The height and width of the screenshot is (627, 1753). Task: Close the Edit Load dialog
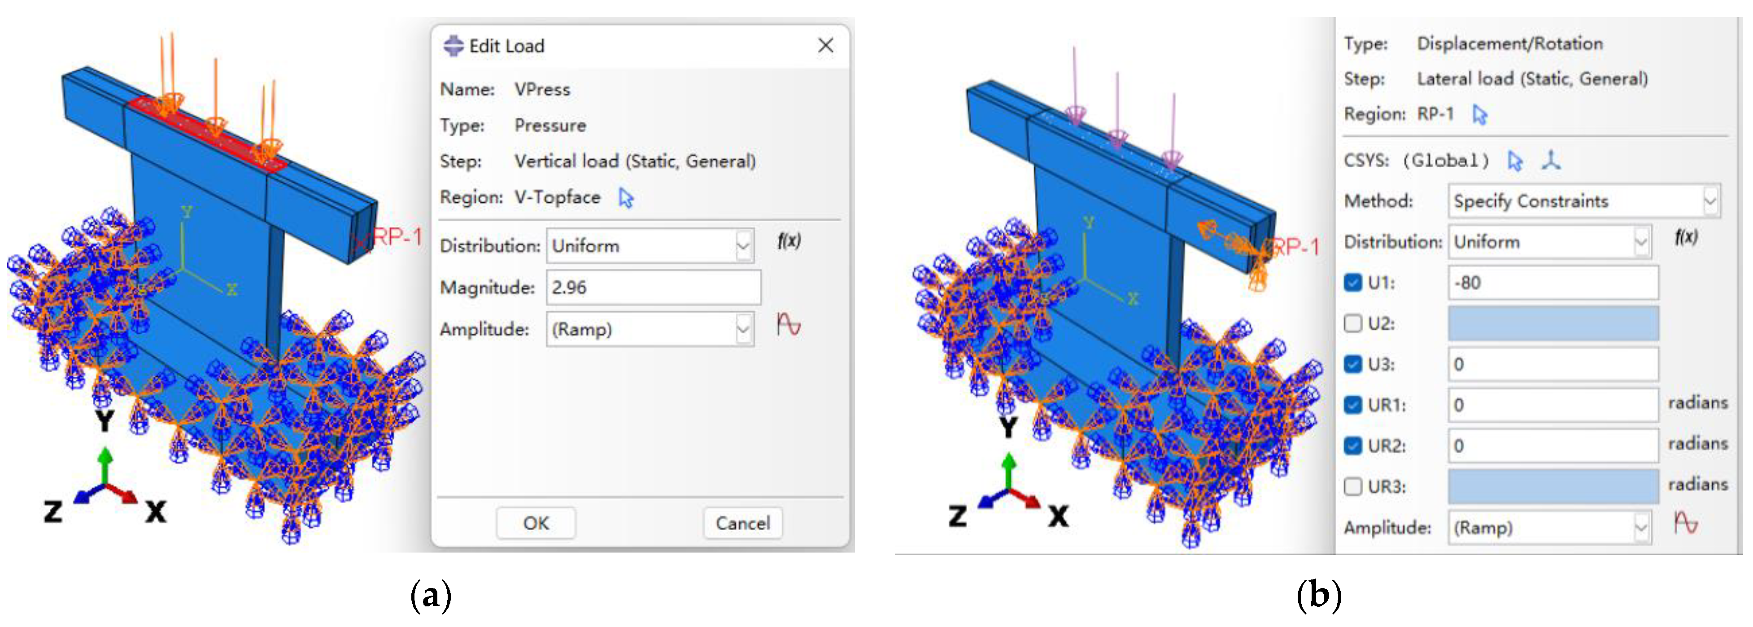[825, 46]
